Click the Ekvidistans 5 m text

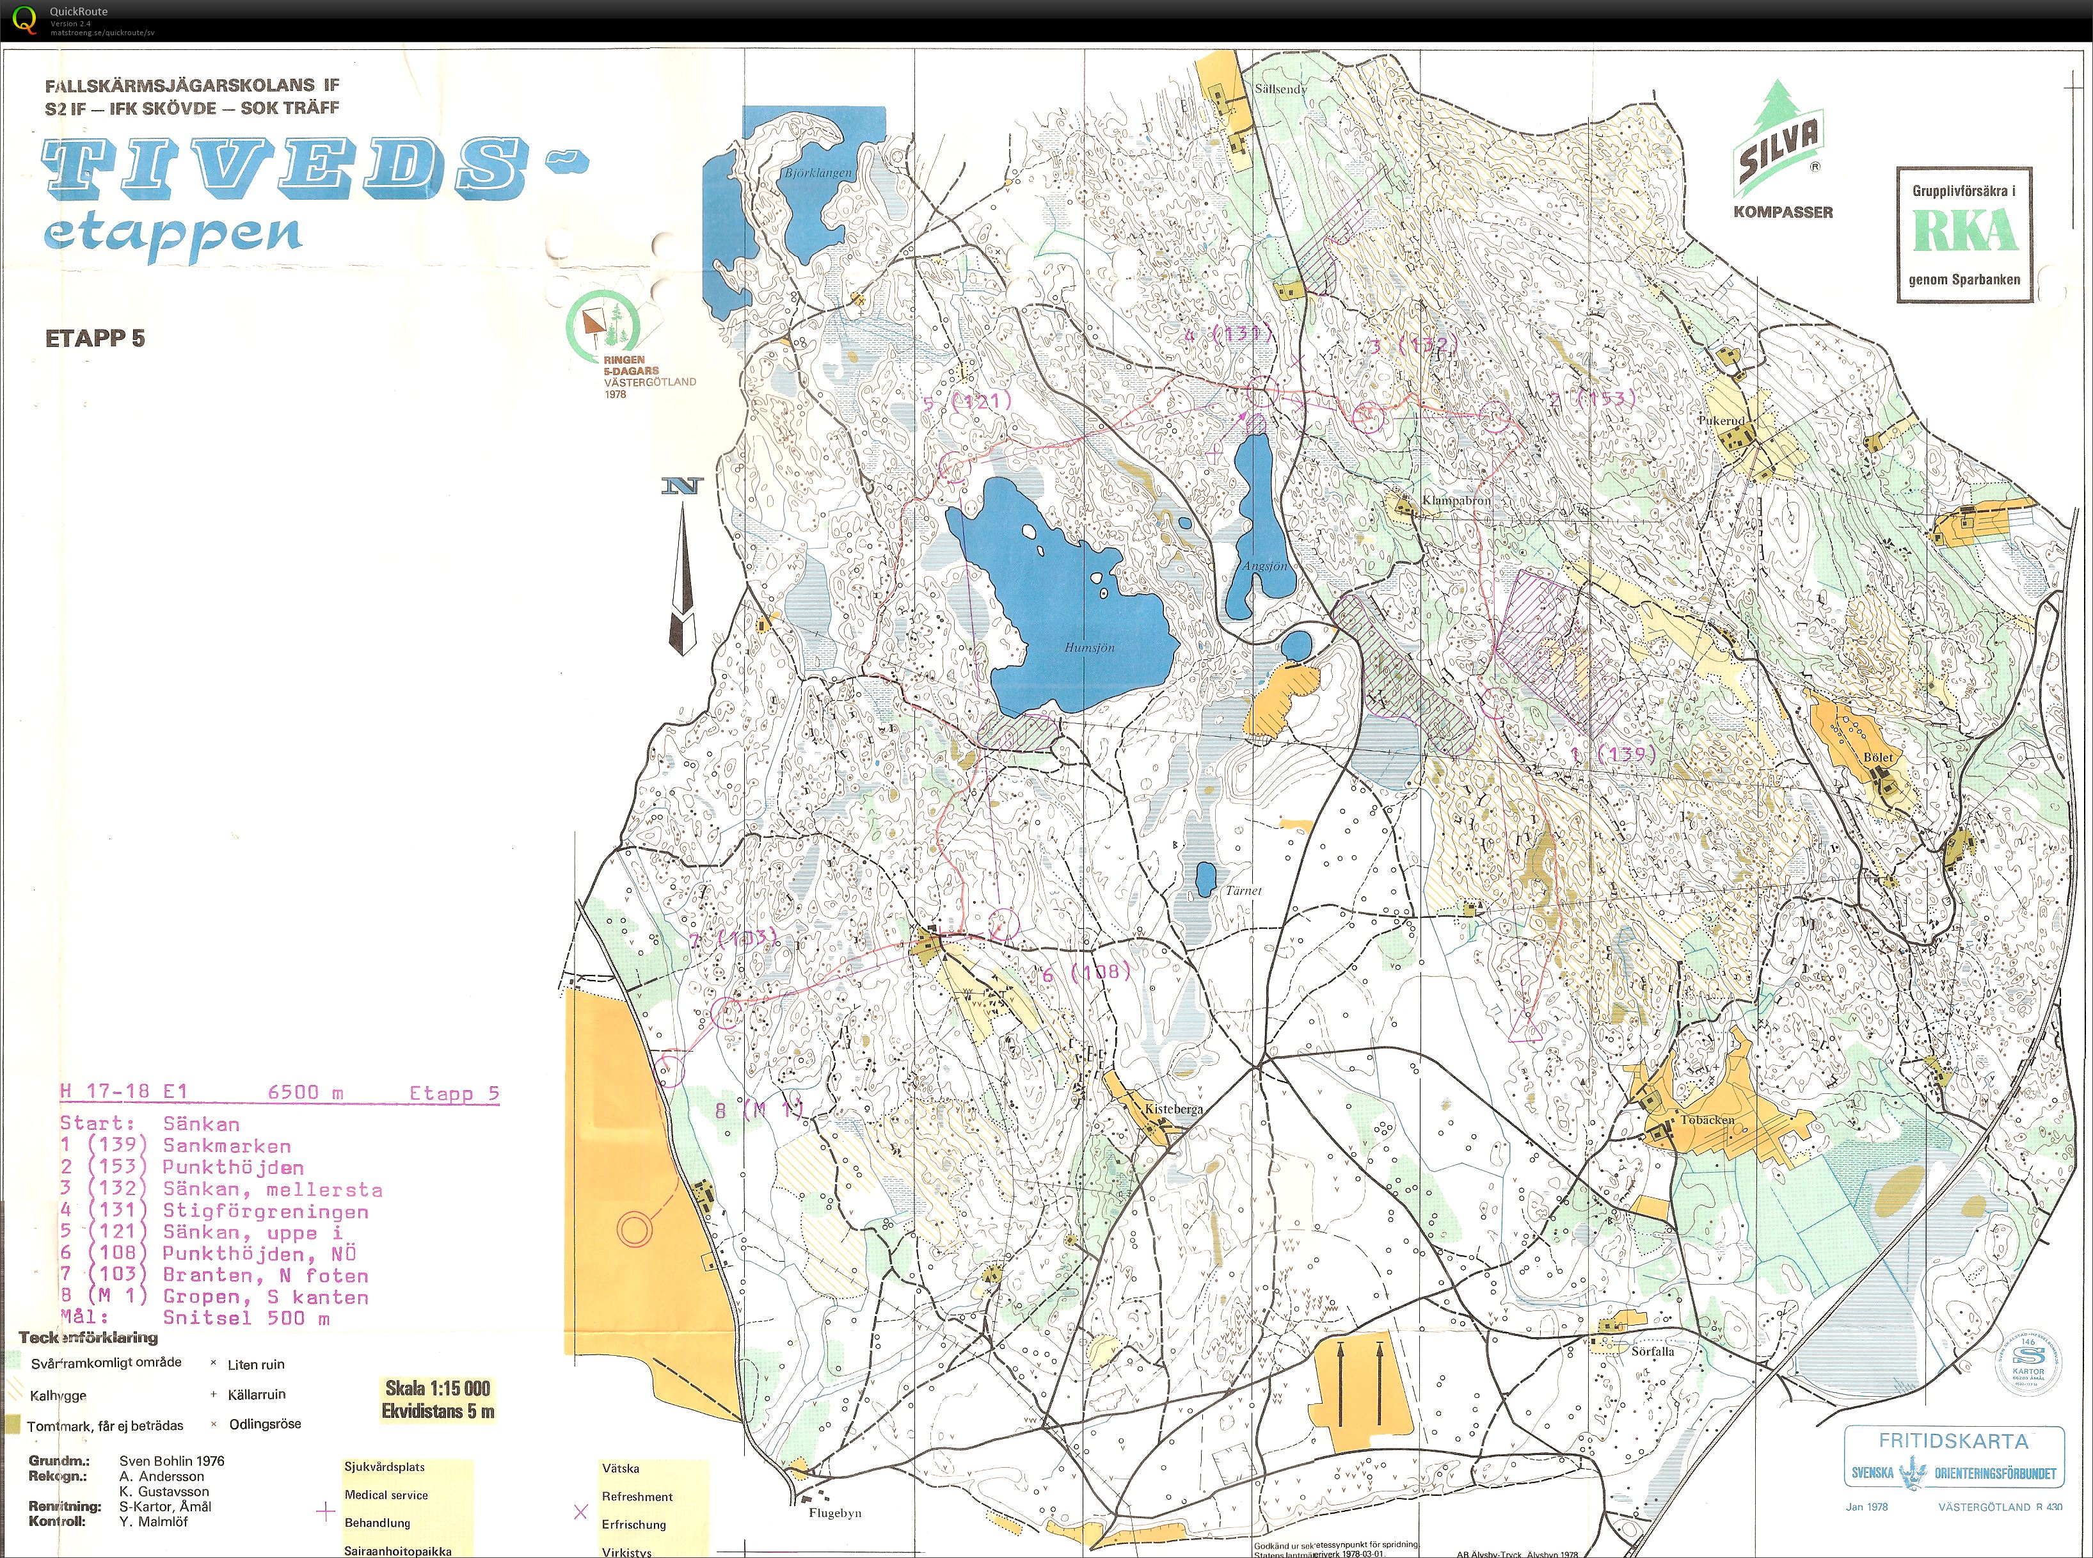click(438, 1412)
